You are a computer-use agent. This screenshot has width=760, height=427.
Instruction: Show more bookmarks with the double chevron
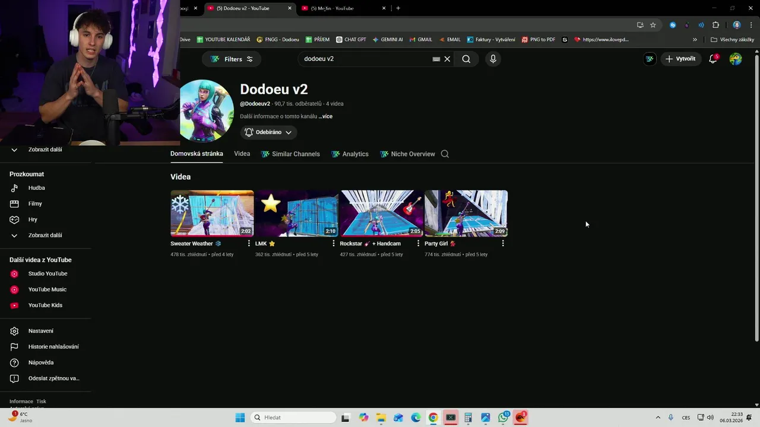(695, 40)
